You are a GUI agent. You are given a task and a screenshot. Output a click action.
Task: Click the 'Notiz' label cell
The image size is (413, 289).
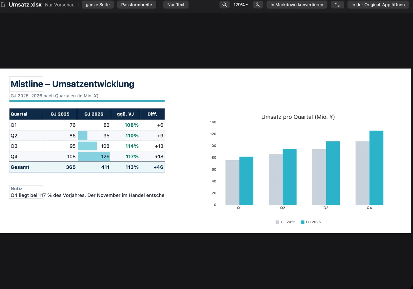[26, 189]
